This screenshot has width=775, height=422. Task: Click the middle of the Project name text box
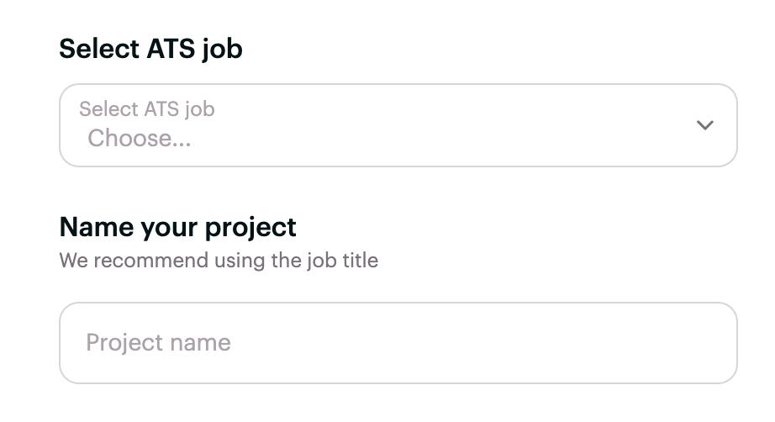pyautogui.click(x=398, y=343)
